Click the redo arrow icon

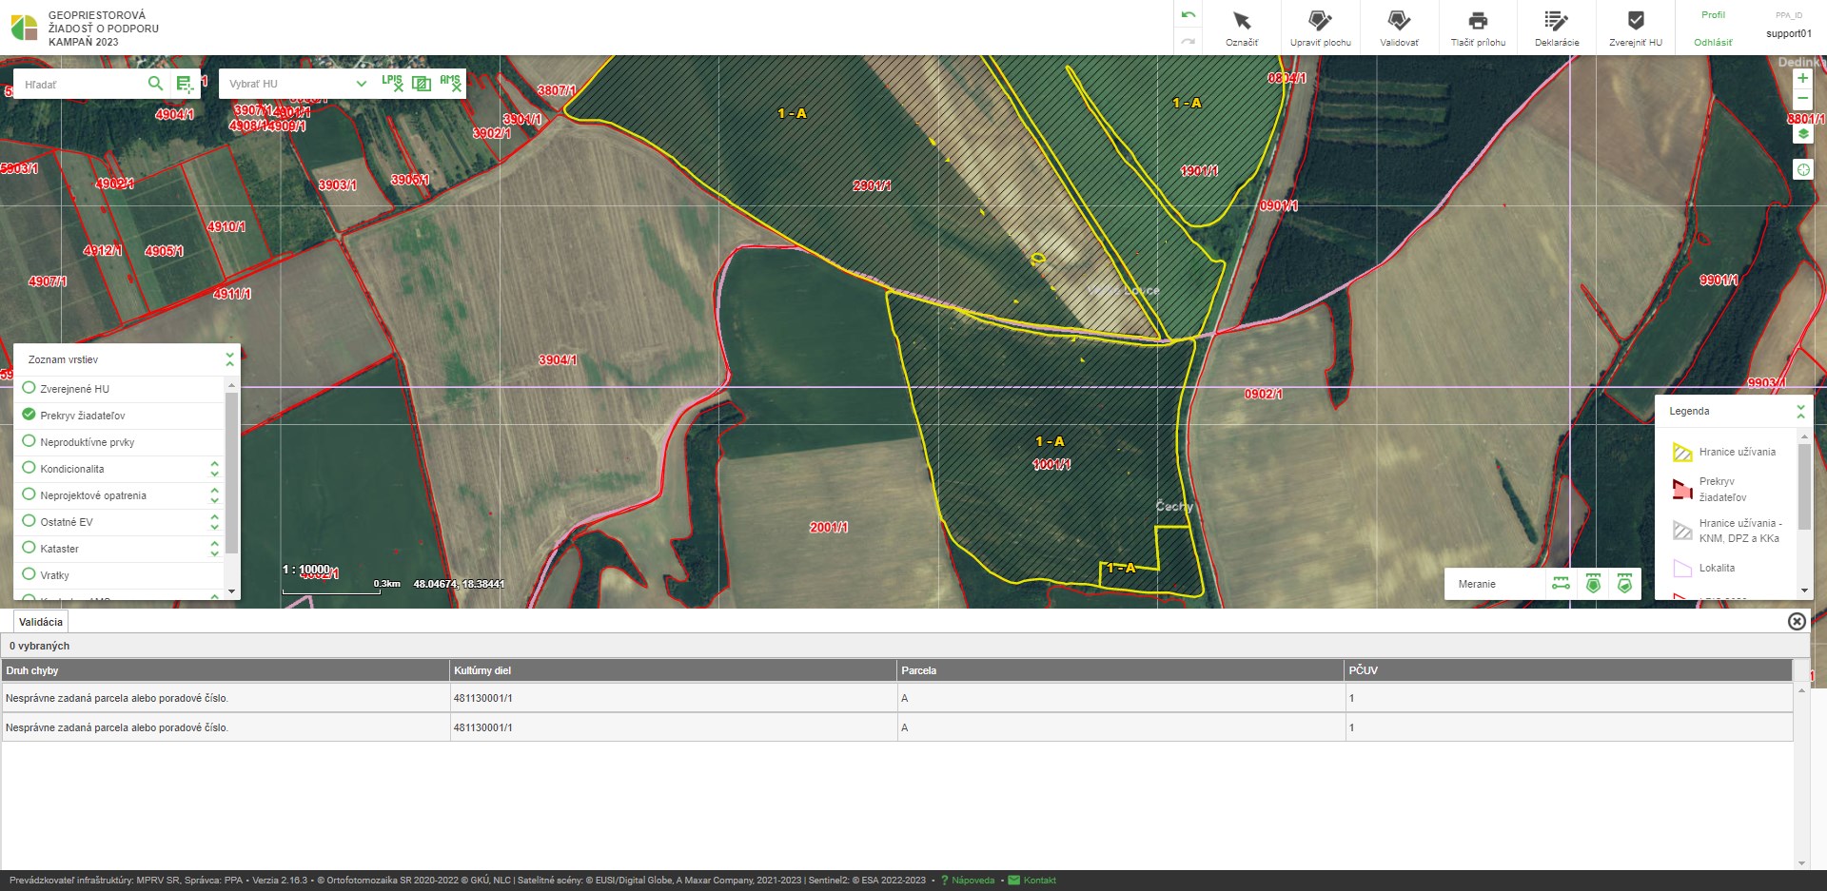[1188, 41]
